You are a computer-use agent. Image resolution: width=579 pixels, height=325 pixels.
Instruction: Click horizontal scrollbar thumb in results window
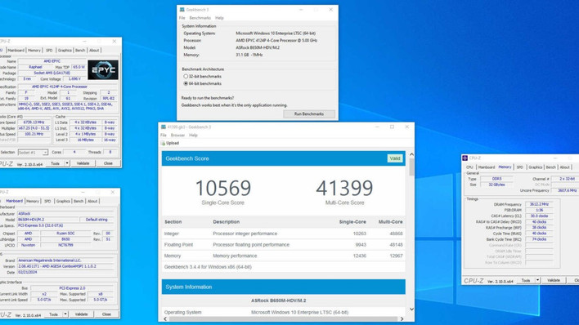click(283, 318)
